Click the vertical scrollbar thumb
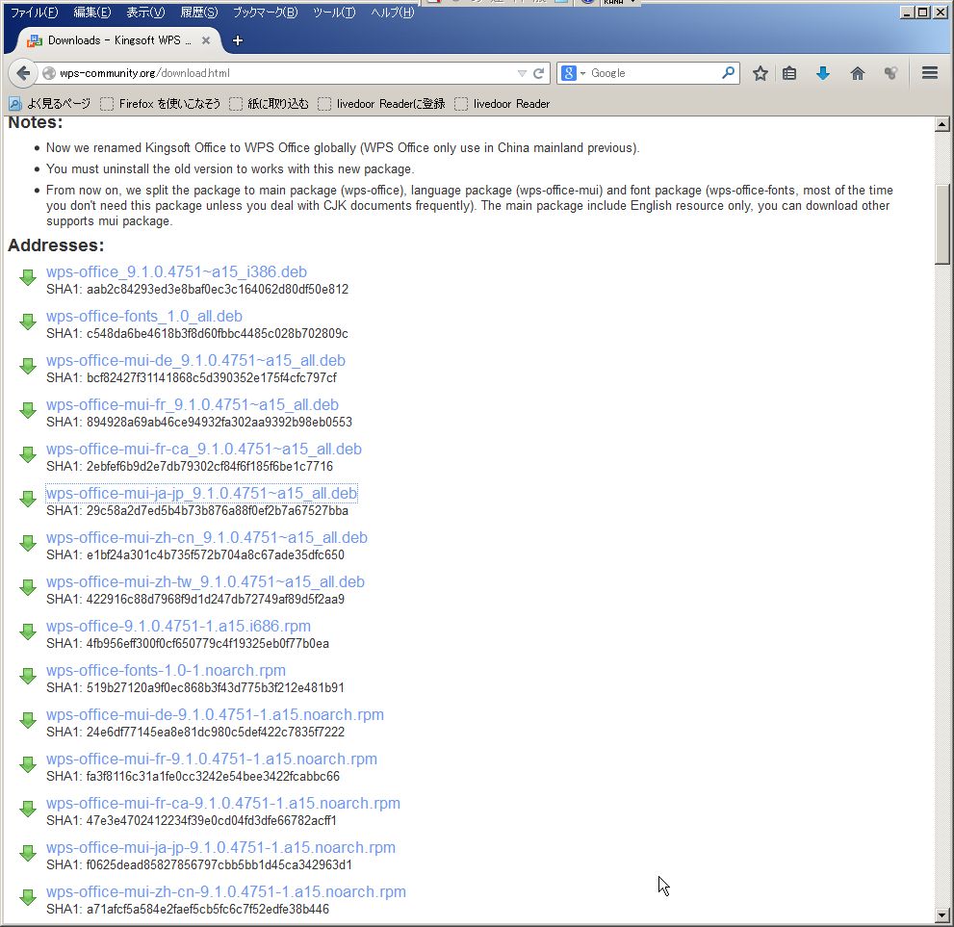This screenshot has height=927, width=954. (x=941, y=224)
